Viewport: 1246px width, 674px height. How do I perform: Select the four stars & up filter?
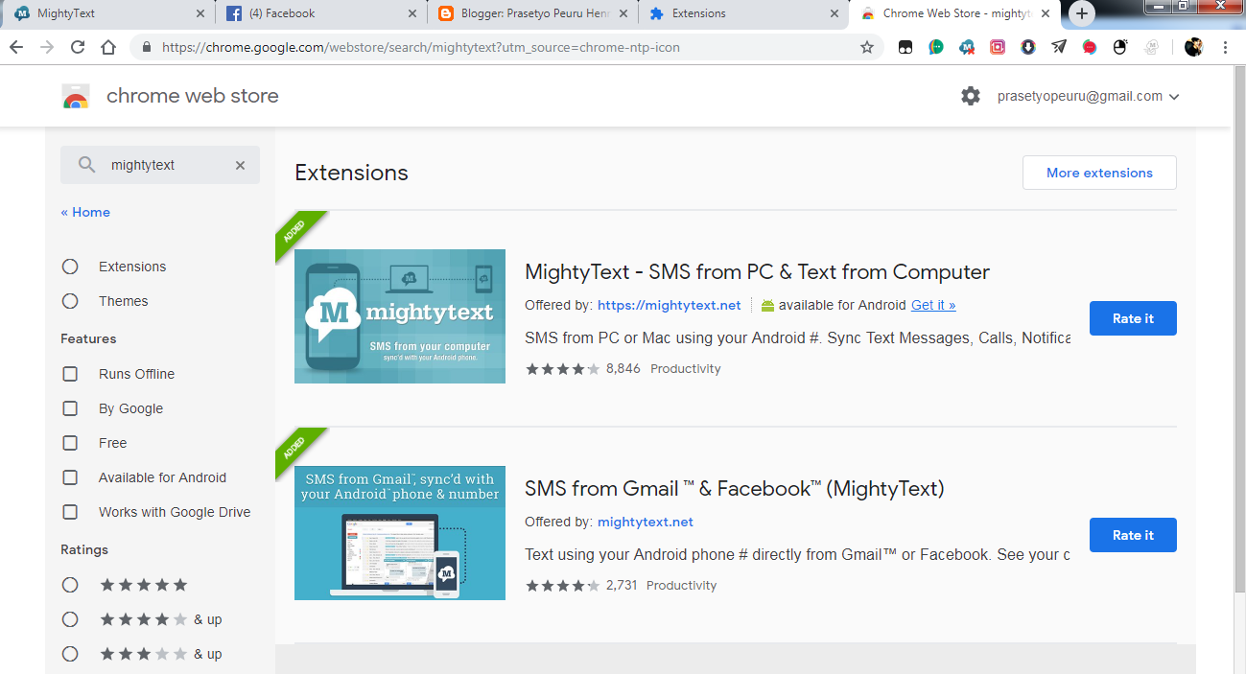[x=70, y=619]
